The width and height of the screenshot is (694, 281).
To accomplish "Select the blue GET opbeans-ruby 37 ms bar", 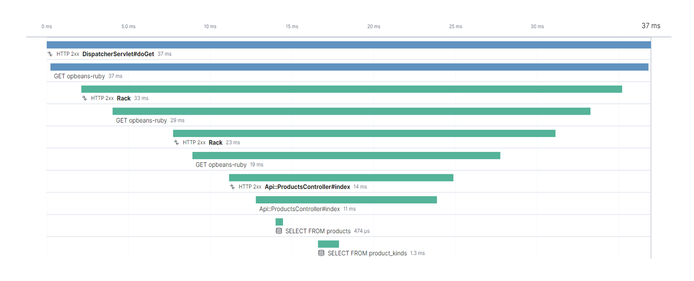I will (350, 67).
